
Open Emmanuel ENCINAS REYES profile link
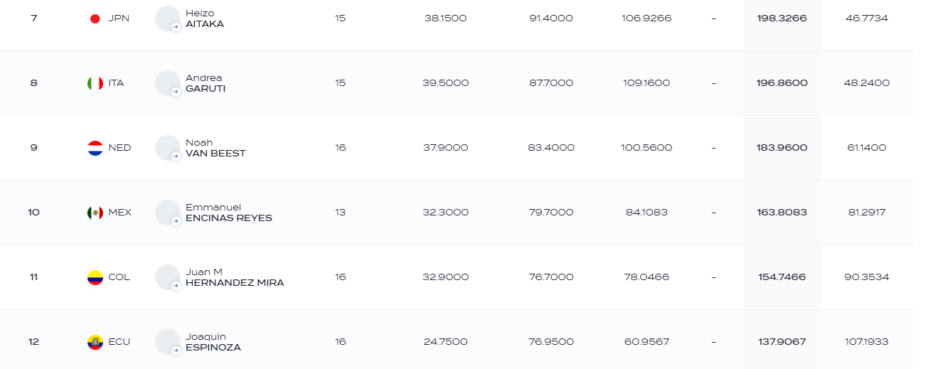tap(229, 213)
